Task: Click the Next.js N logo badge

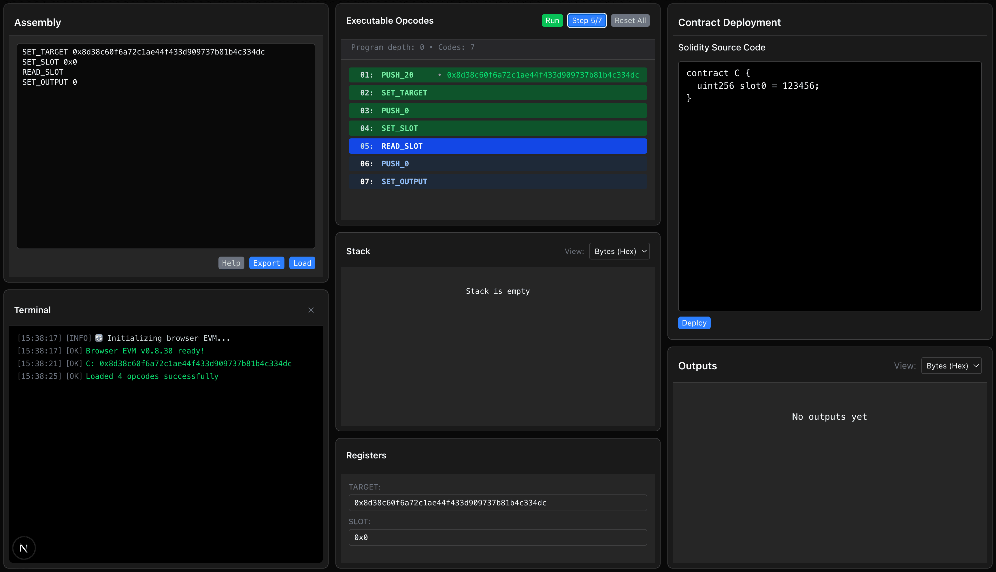Action: tap(24, 548)
